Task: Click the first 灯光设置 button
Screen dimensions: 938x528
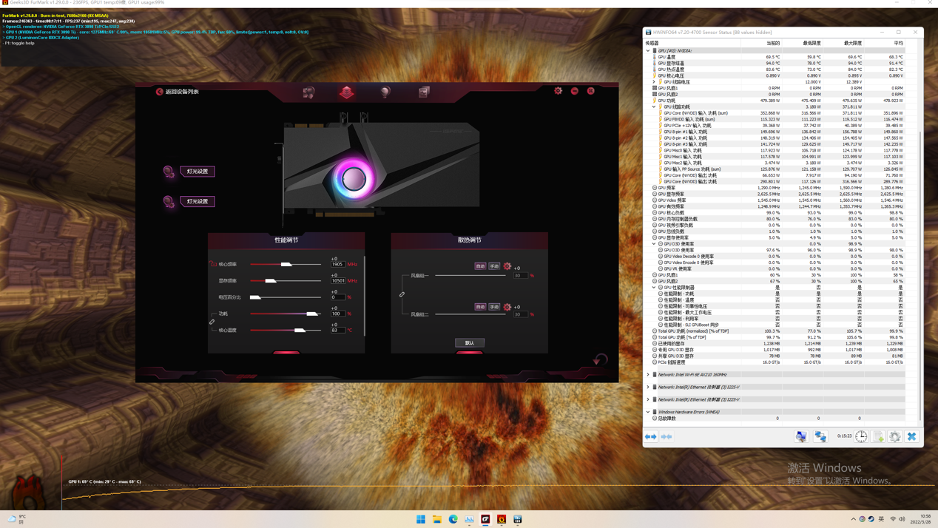Action: tap(197, 171)
